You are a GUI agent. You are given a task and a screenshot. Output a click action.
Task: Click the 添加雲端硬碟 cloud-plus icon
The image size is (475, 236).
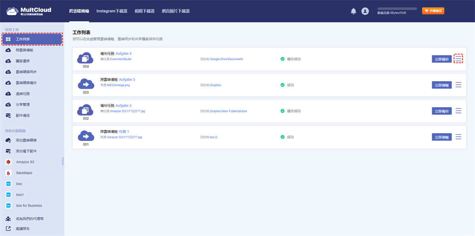(8, 140)
